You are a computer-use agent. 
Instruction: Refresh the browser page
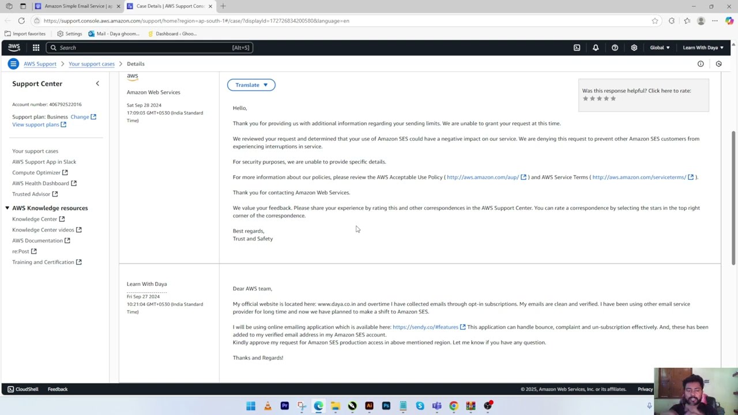tap(21, 21)
